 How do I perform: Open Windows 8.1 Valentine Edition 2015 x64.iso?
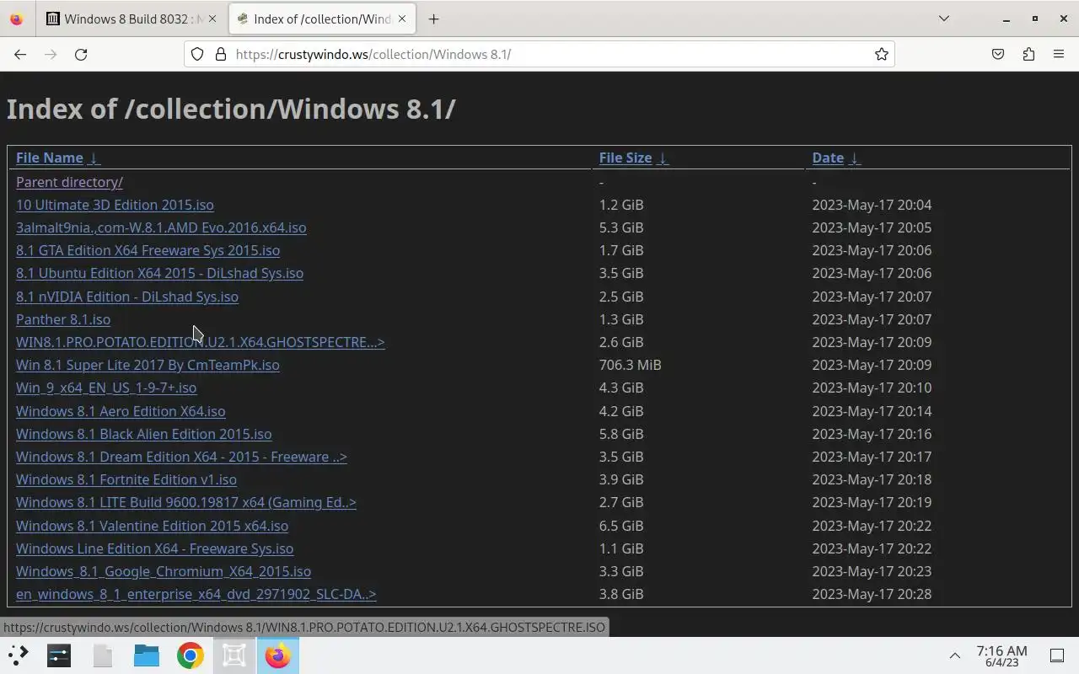152,526
